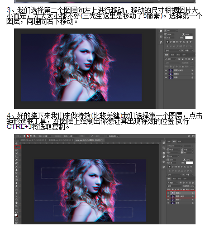Switch to second document tab in lower Photoshop
This screenshot has width=219, height=226.
tap(61, 140)
